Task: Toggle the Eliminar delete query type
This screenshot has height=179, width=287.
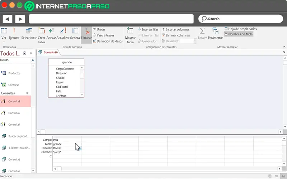Action: [86, 35]
